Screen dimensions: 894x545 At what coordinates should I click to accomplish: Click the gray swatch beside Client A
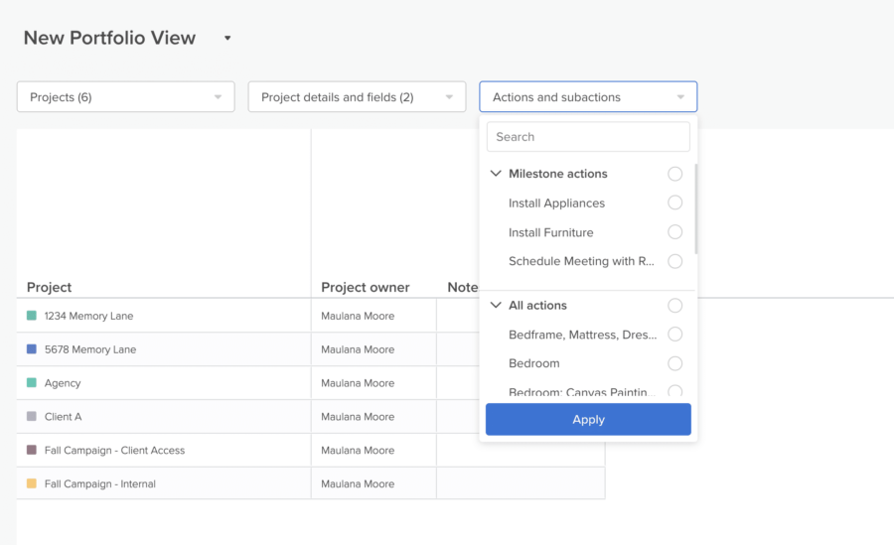click(x=32, y=416)
